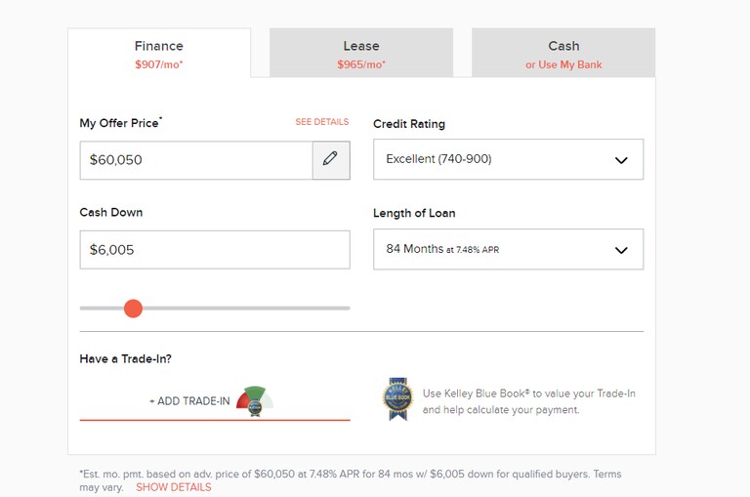This screenshot has width=750, height=497.
Task: Click the Kelley Blue Book badge icon
Action: point(397,399)
